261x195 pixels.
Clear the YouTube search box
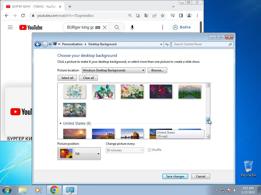(105, 27)
